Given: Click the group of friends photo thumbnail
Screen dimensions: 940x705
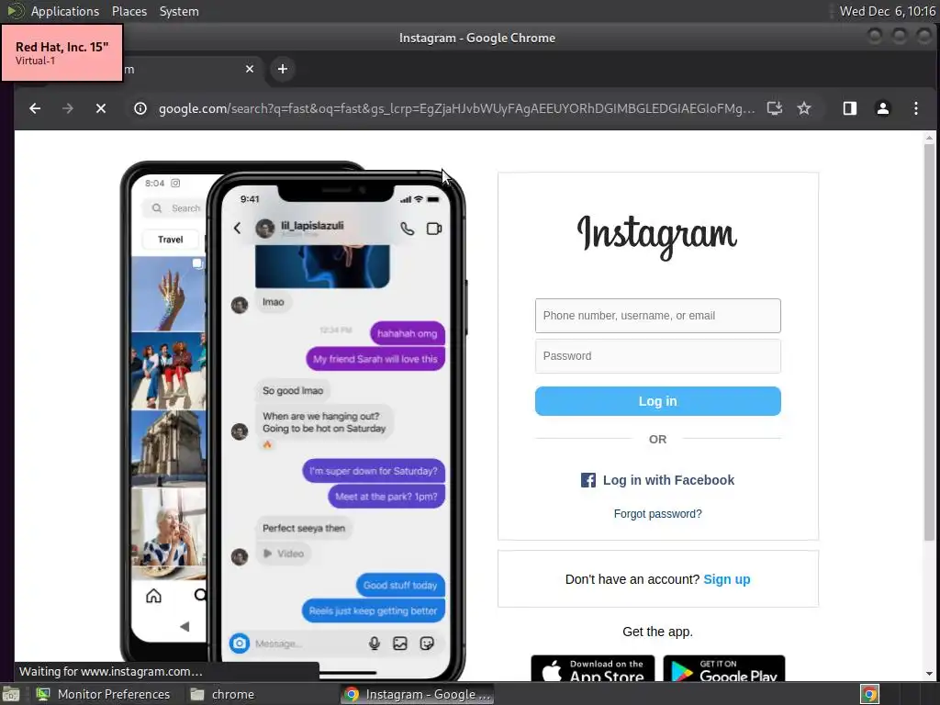Looking at the screenshot, I should click(169, 371).
